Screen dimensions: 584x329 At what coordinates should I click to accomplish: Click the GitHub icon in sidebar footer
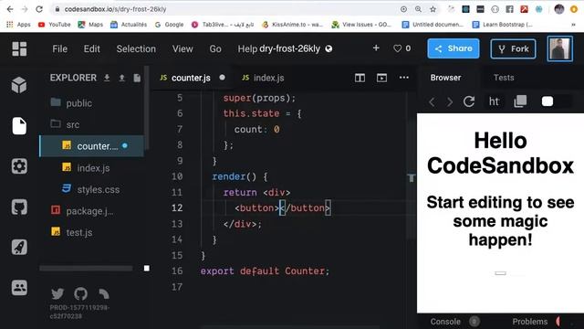80,293
